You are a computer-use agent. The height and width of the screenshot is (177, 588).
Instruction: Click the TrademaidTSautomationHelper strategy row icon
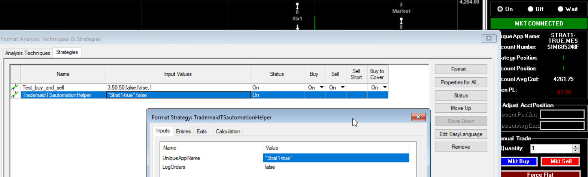15,95
